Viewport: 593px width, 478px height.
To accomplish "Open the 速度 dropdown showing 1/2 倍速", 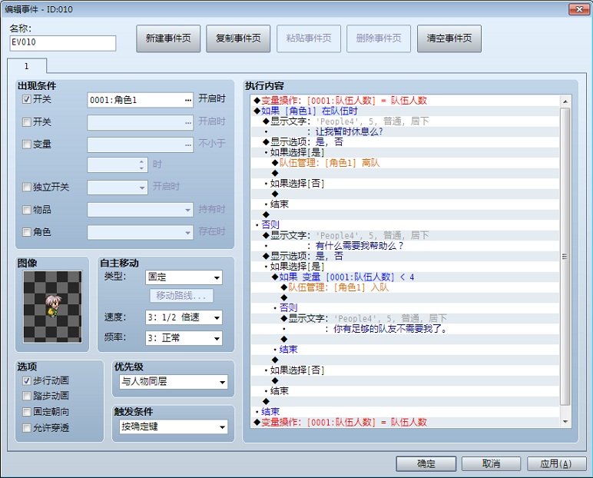I will [x=184, y=317].
